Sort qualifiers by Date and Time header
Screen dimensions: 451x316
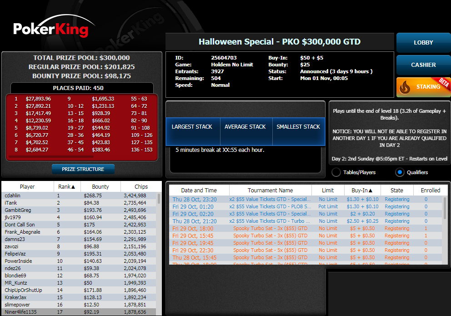(199, 191)
